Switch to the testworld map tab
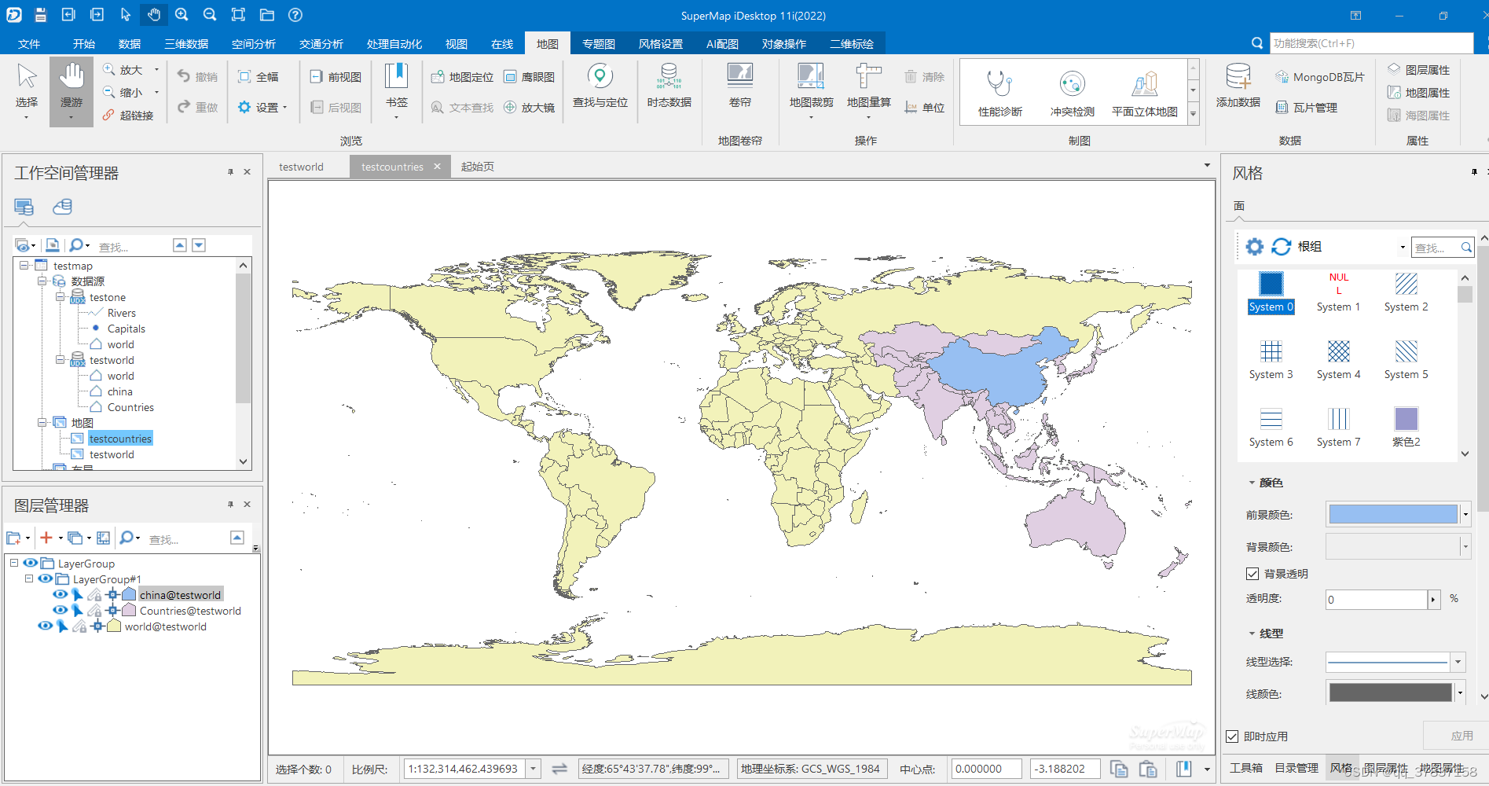 [x=301, y=167]
